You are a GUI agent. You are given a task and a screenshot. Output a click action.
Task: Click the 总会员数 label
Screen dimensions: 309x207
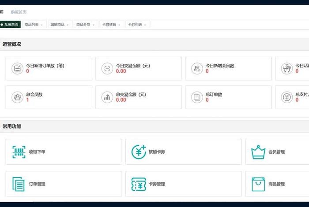pos(34,94)
